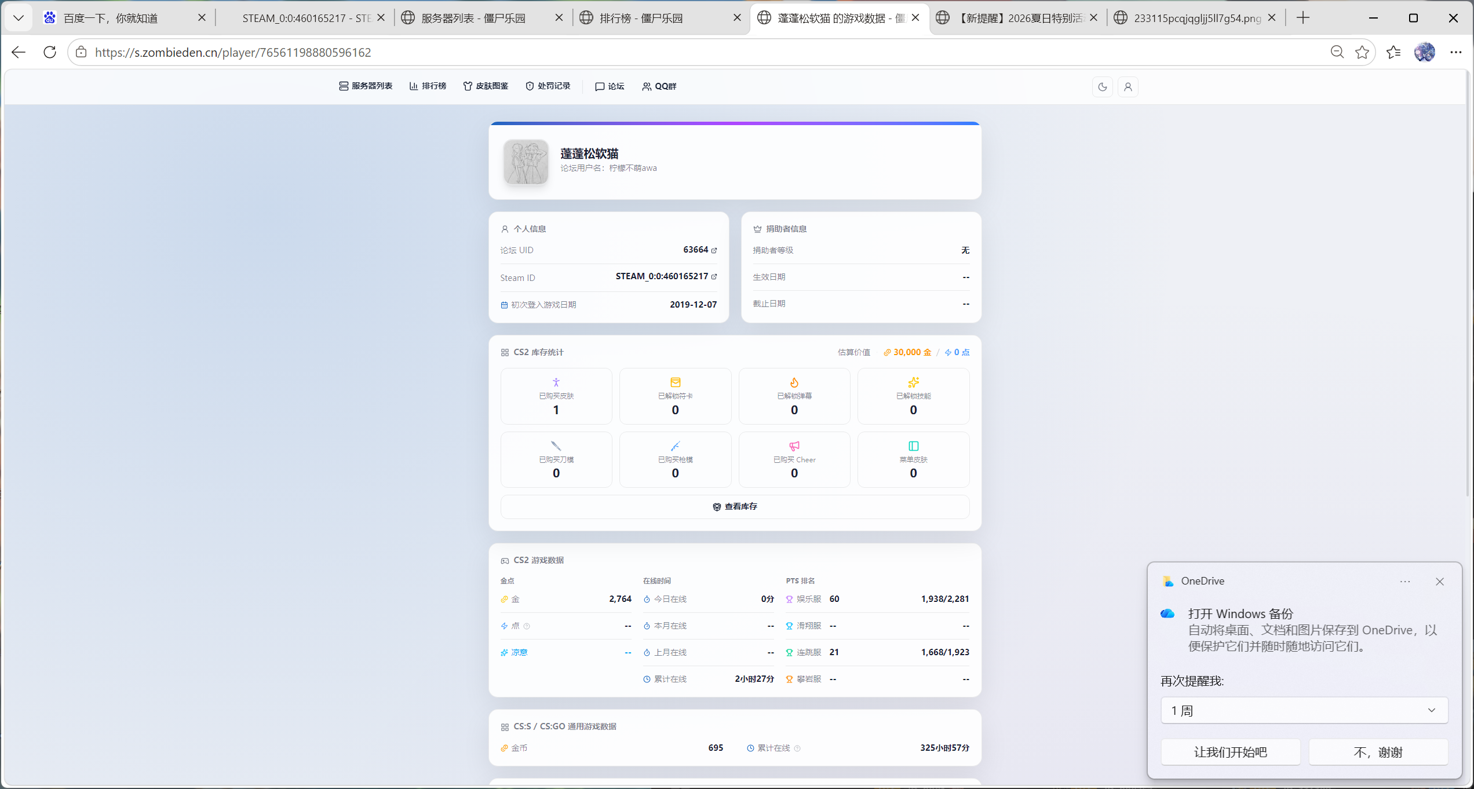Switch to the 服务器列表 - 僵尸乐园 tab

click(483, 18)
